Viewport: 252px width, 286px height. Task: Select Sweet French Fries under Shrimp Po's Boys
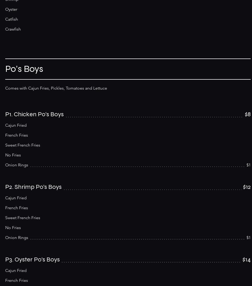(x=23, y=218)
